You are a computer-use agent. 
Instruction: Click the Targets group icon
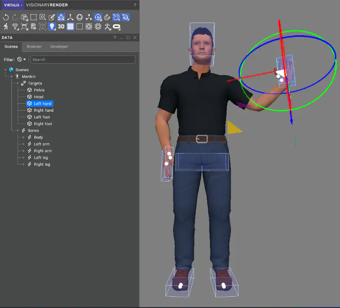[x=23, y=83]
